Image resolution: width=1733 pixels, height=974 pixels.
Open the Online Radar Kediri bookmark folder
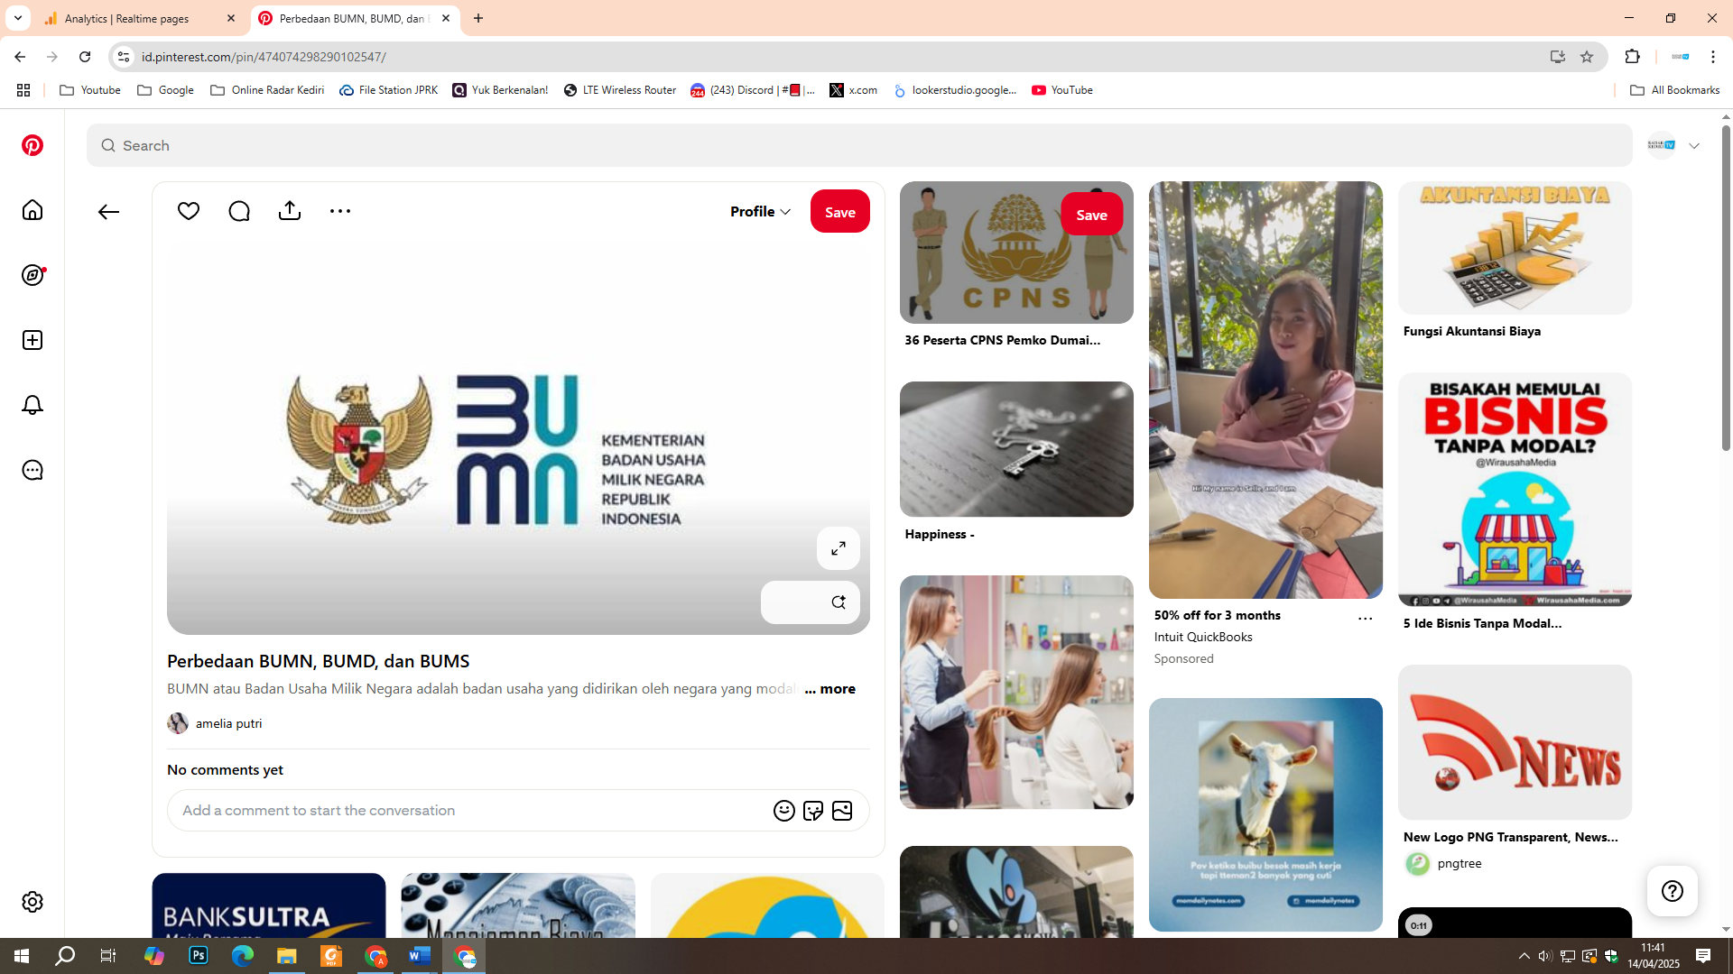pos(267,90)
